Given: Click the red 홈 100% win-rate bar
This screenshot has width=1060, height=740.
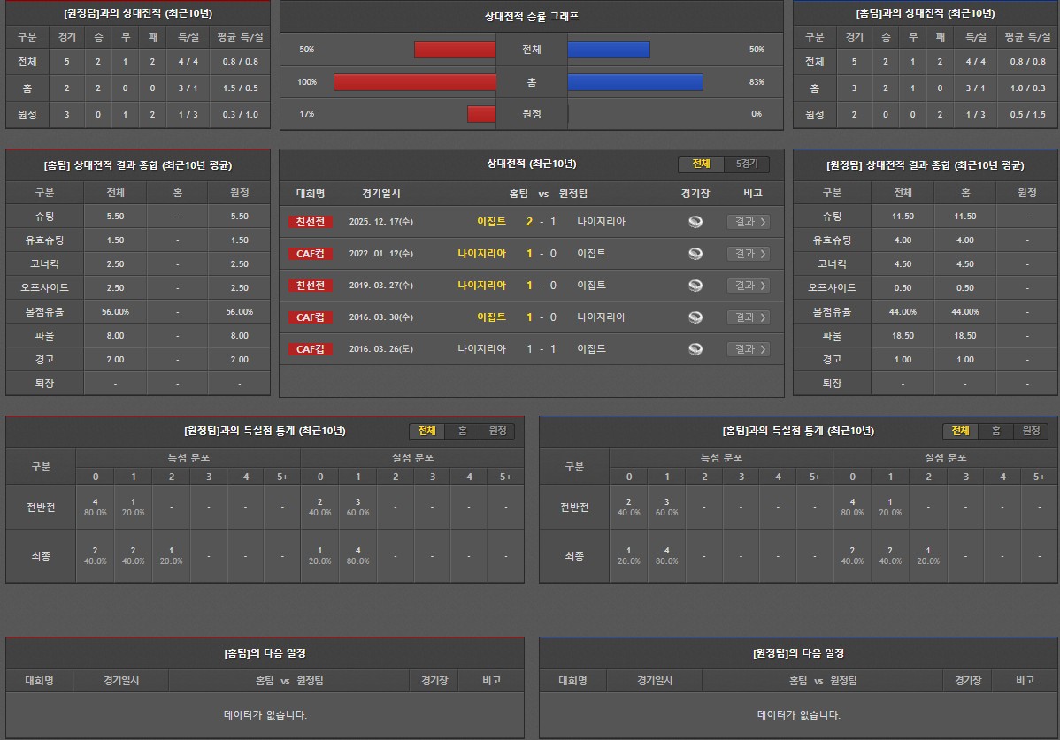Looking at the screenshot, I should pos(414,82).
